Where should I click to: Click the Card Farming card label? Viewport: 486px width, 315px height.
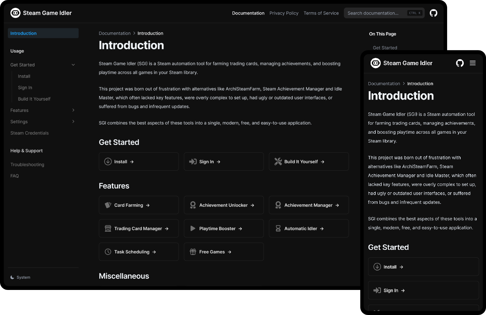(129, 205)
